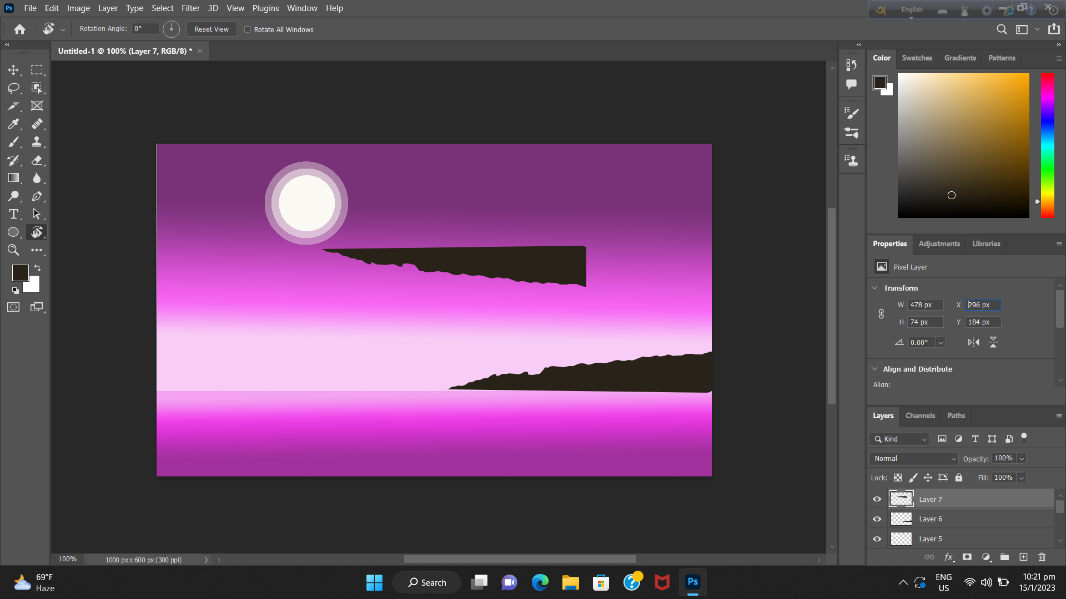This screenshot has width=1066, height=599.
Task: Open the Kind filter dropdown
Action: click(x=898, y=439)
